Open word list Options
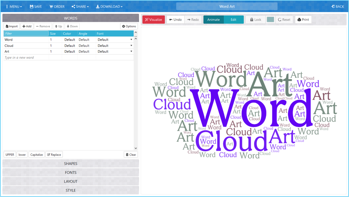 click(129, 26)
